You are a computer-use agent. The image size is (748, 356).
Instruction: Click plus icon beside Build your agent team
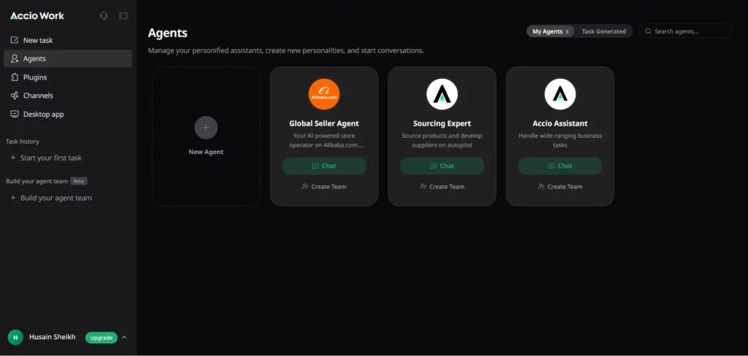click(x=13, y=198)
